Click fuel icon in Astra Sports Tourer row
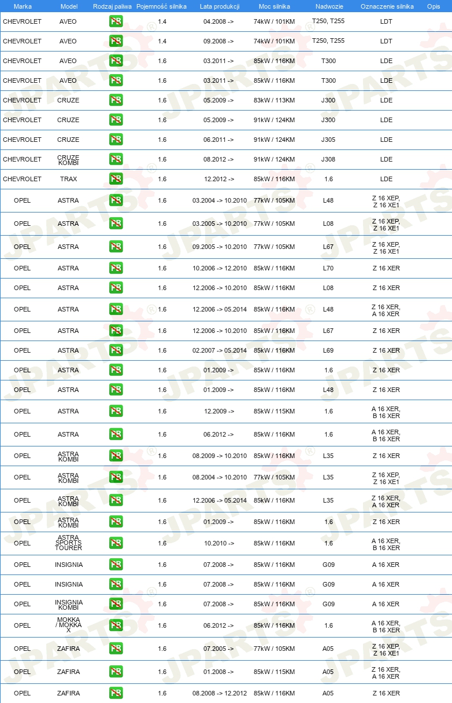This screenshot has width=452, height=703. (x=116, y=543)
